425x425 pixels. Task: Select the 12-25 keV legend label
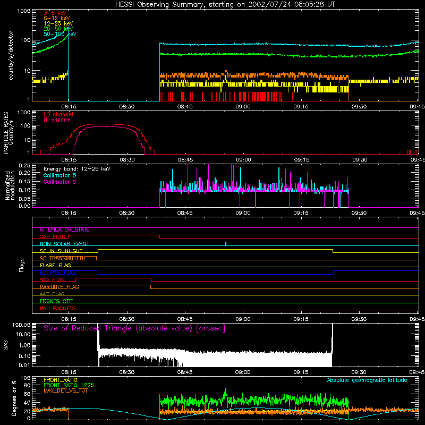click(x=58, y=23)
